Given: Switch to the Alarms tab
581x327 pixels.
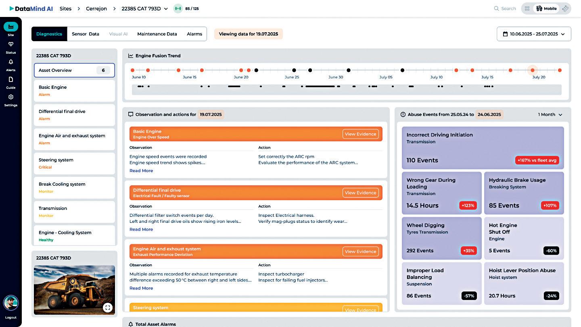Looking at the screenshot, I should [194, 34].
